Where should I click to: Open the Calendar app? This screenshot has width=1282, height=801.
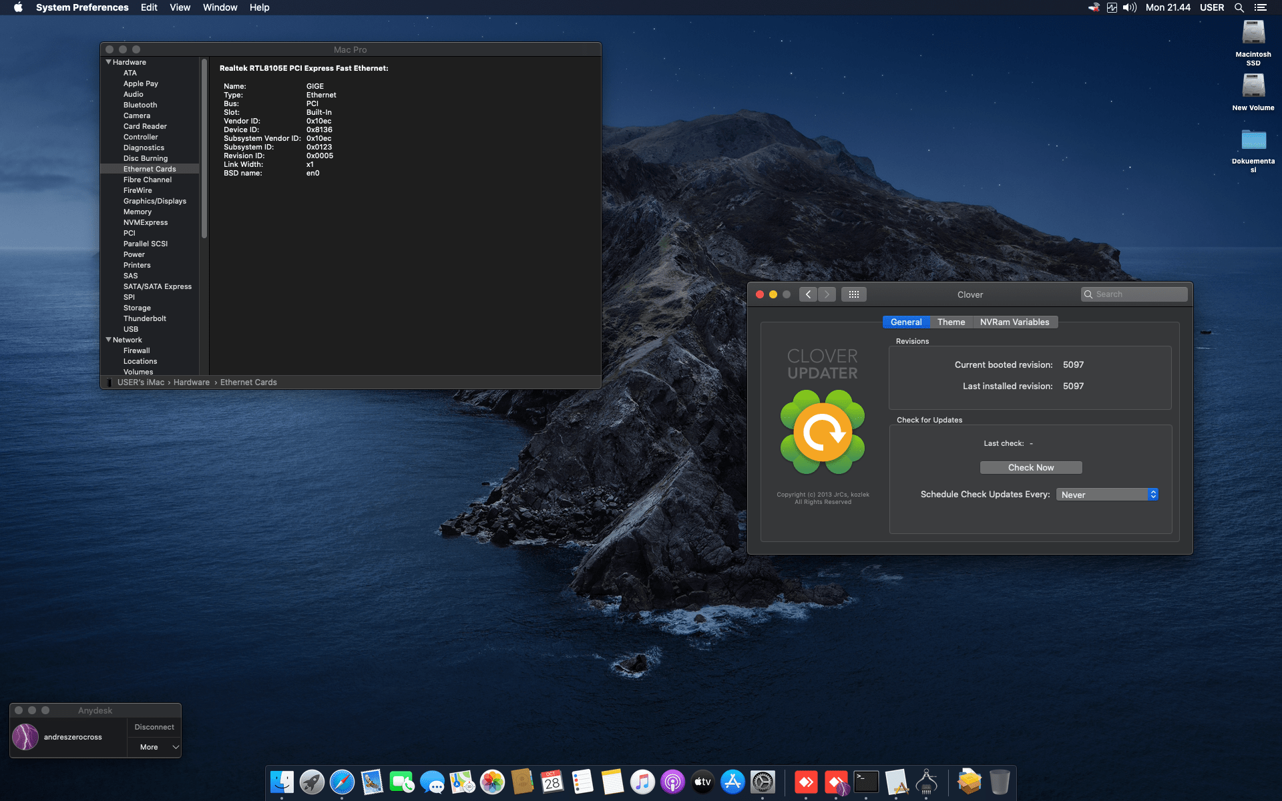point(552,781)
